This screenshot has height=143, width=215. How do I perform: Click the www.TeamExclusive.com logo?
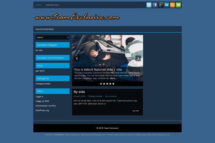tap(77, 17)
